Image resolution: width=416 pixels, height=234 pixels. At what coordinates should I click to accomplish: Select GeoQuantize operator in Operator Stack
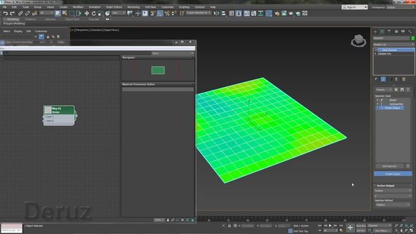396,104
